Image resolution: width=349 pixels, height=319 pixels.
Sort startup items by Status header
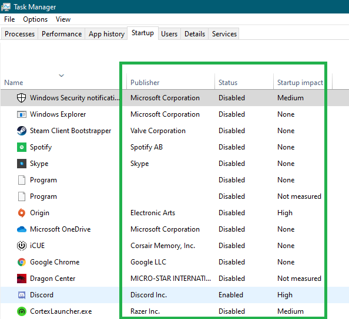coord(228,83)
